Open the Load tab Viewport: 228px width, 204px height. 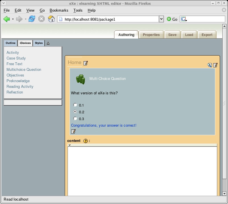[189, 35]
